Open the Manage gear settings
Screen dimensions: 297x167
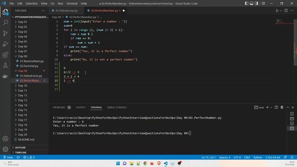coord(5,149)
